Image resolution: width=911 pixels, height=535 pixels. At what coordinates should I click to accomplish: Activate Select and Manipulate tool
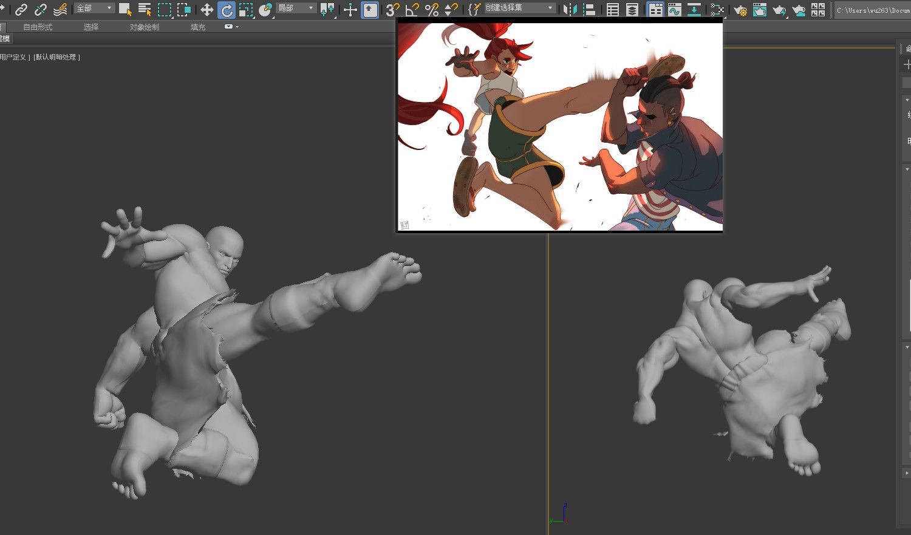tap(350, 9)
